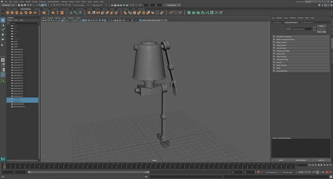Click the Open Scene icon

tap(22, 5)
